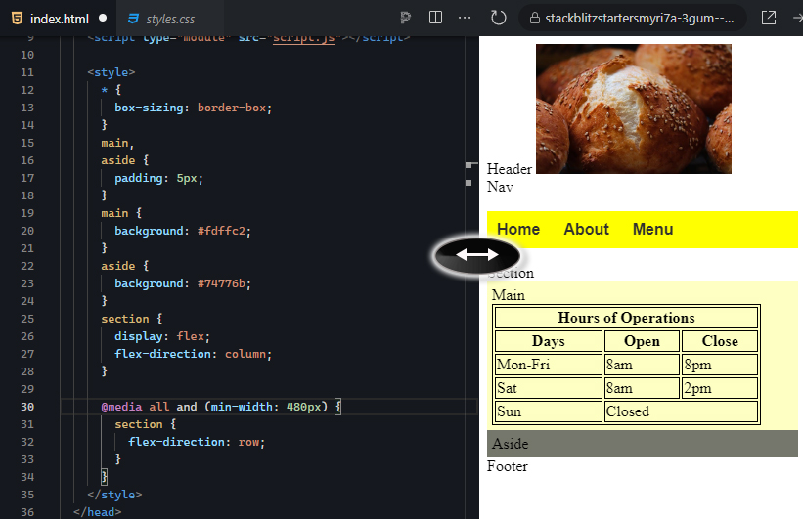
Task: Click the 'Nav' text under Header
Action: (x=500, y=187)
